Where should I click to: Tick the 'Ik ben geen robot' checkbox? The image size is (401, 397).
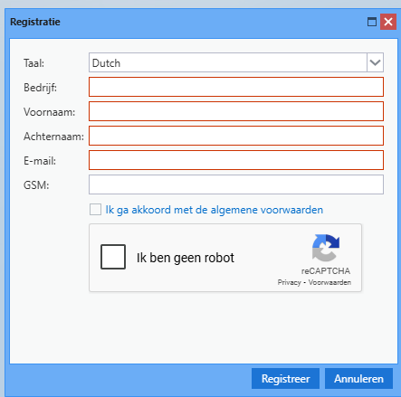point(113,257)
